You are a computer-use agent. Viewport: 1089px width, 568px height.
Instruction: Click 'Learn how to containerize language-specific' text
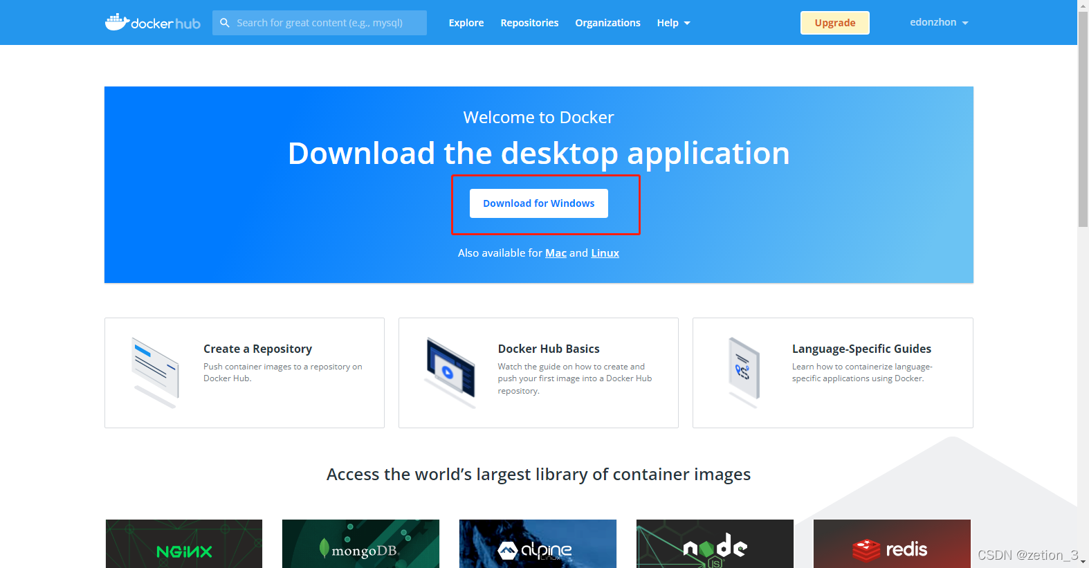pos(862,372)
